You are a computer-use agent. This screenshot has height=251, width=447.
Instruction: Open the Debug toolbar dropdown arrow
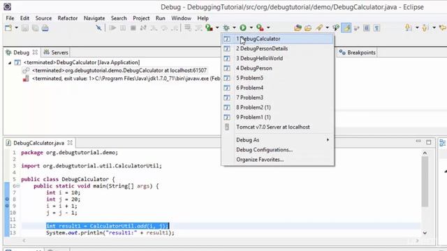[234, 28]
